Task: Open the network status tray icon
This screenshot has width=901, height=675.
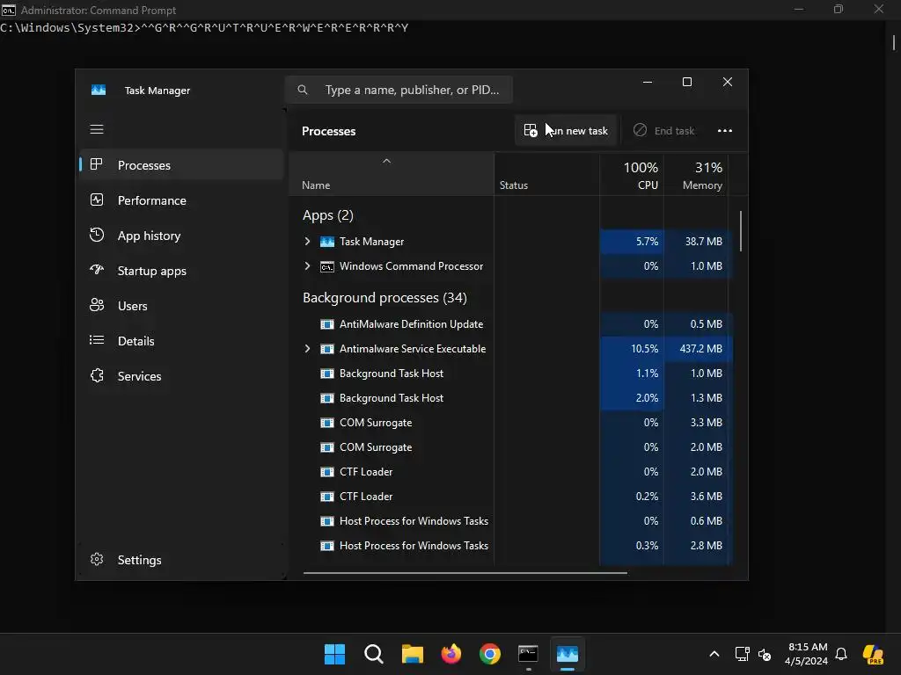Action: tap(742, 654)
